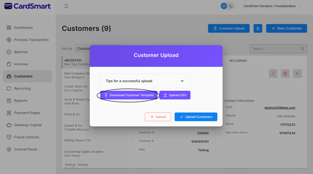Switch to dark mode moon icon
The width and height of the screenshot is (313, 174).
coord(231,6)
